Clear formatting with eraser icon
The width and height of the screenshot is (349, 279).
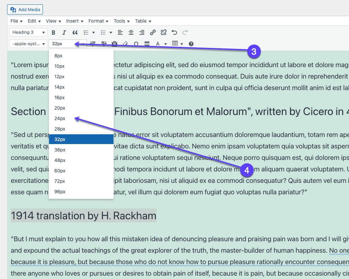[125, 44]
